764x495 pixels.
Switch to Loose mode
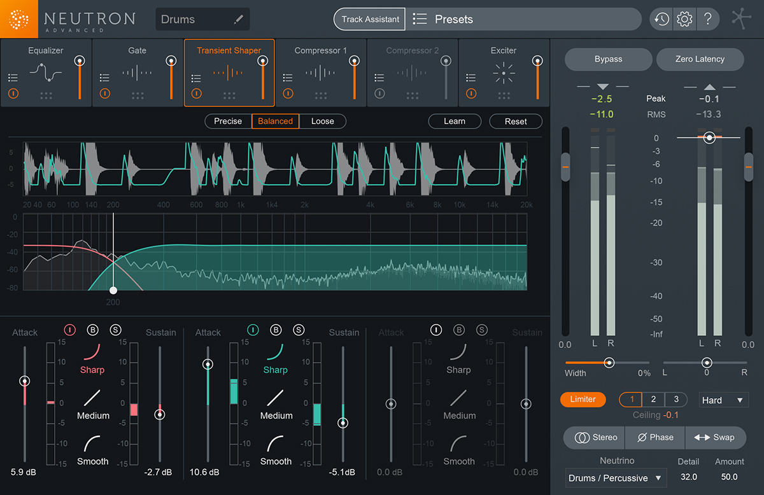(x=323, y=121)
